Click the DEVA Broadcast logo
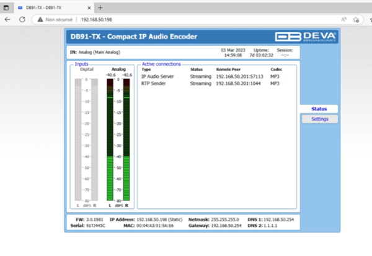Image resolution: width=372 pixels, height=256 pixels. pyautogui.click(x=305, y=36)
